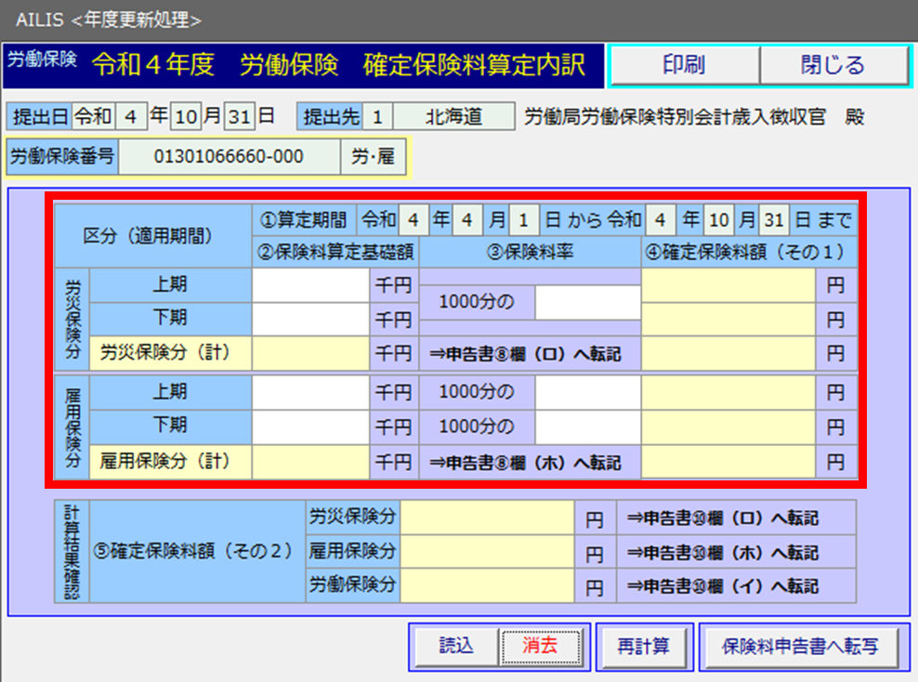Image resolution: width=918 pixels, height=682 pixels.
Task: Click the 読込 load button
Action: pos(455,646)
